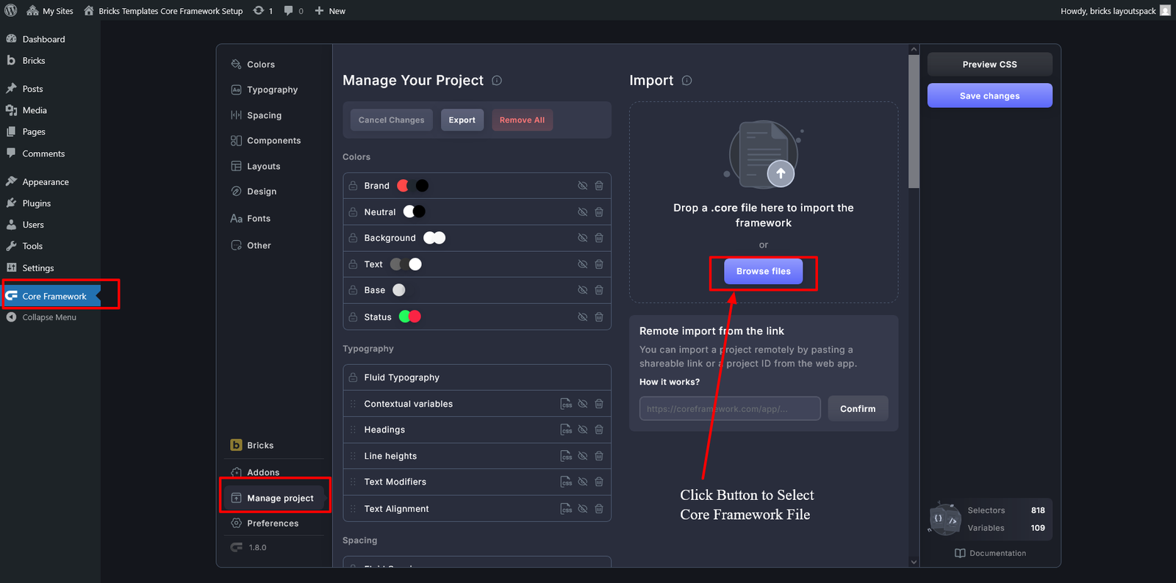Click the info icon beside Import heading

(686, 81)
